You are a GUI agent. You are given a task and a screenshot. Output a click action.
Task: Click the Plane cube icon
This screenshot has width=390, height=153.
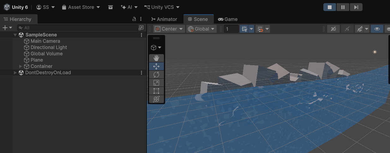pyautogui.click(x=27, y=60)
